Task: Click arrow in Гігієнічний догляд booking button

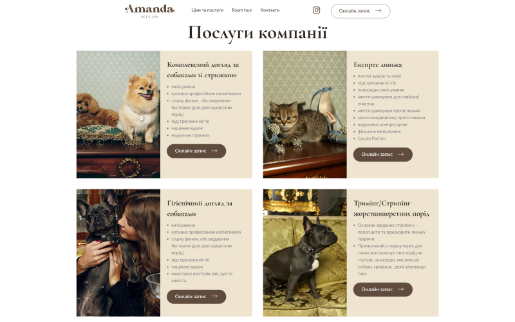Action: pos(214,296)
